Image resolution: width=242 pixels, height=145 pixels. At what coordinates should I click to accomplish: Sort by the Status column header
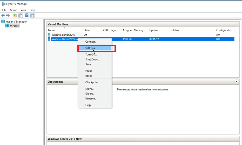tap(193, 30)
